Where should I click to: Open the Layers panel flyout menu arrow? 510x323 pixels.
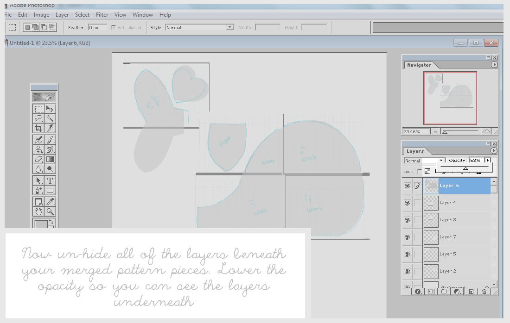coord(493,150)
